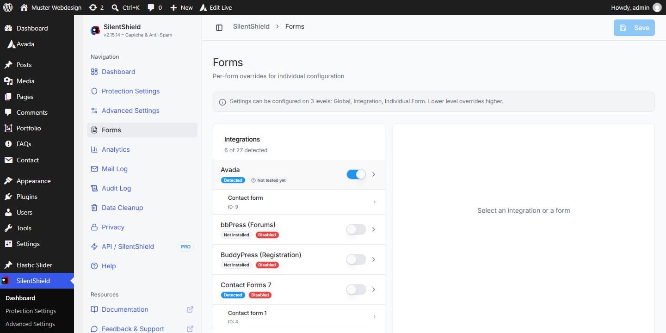This screenshot has height=333, width=666.
Task: Click the SilentShield plugin logo
Action: (95, 31)
